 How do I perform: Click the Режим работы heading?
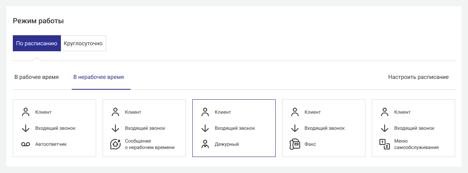[x=38, y=21]
